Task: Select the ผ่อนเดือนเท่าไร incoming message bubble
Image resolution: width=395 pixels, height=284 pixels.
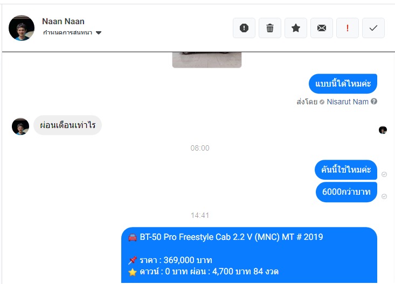Action: (x=67, y=125)
